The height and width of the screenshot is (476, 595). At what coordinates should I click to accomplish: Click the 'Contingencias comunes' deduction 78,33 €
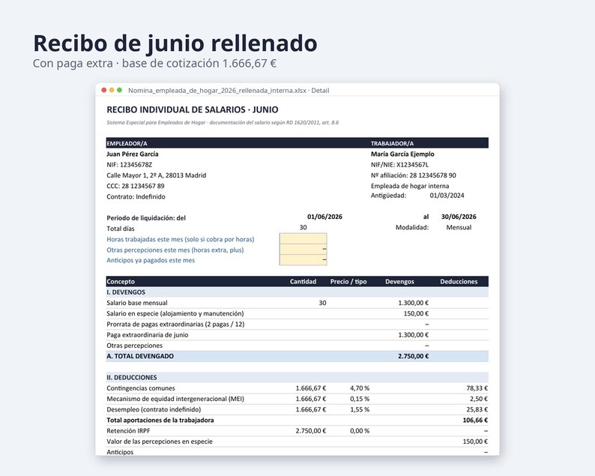477,388
